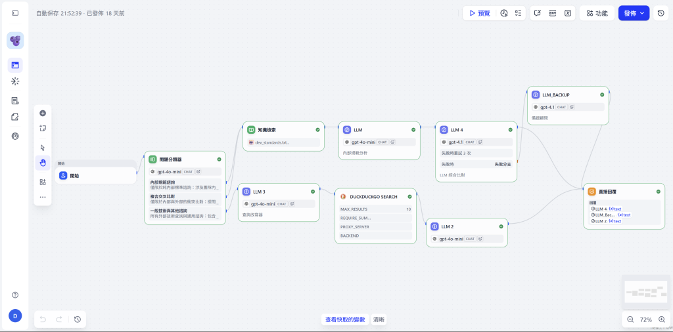Open the workflow checklist icon
This screenshot has width=673, height=332.
tap(518, 13)
